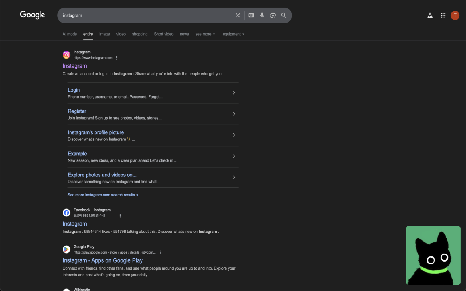Click 'Join Instagram! Sign up' description text
The image size is (466, 291).
(115, 118)
